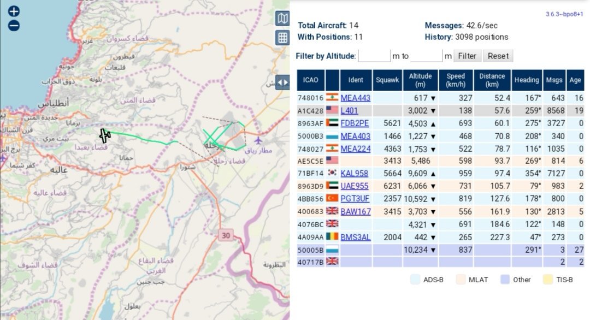Click the Romania flag in BMS3AL row
The width and height of the screenshot is (590, 320).
coord(332,237)
